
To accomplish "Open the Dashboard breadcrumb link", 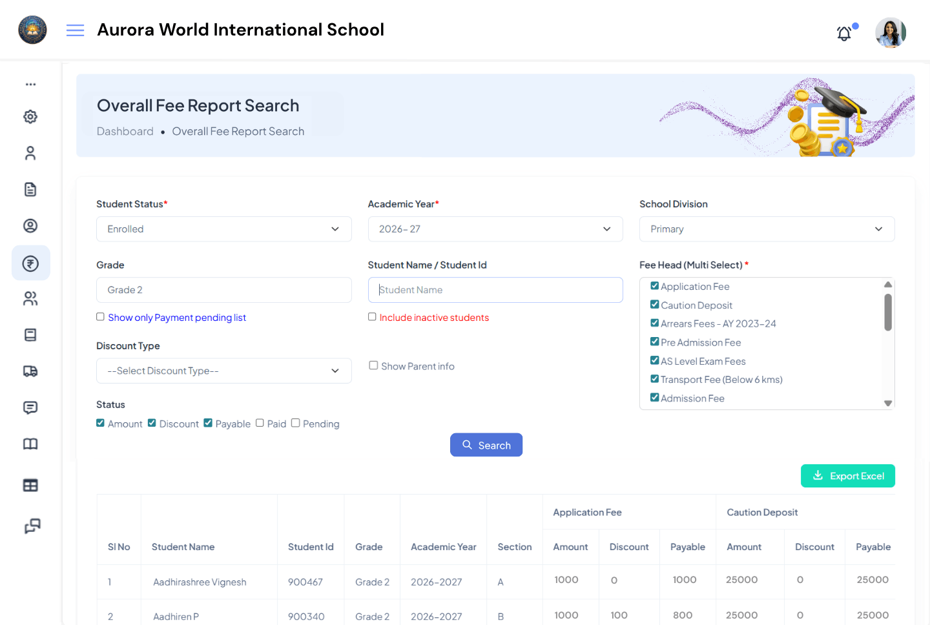I will (x=125, y=131).
